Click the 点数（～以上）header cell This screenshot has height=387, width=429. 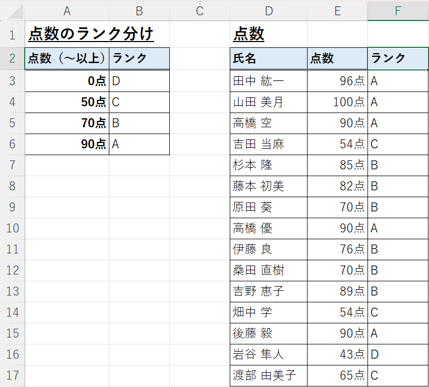(67, 58)
